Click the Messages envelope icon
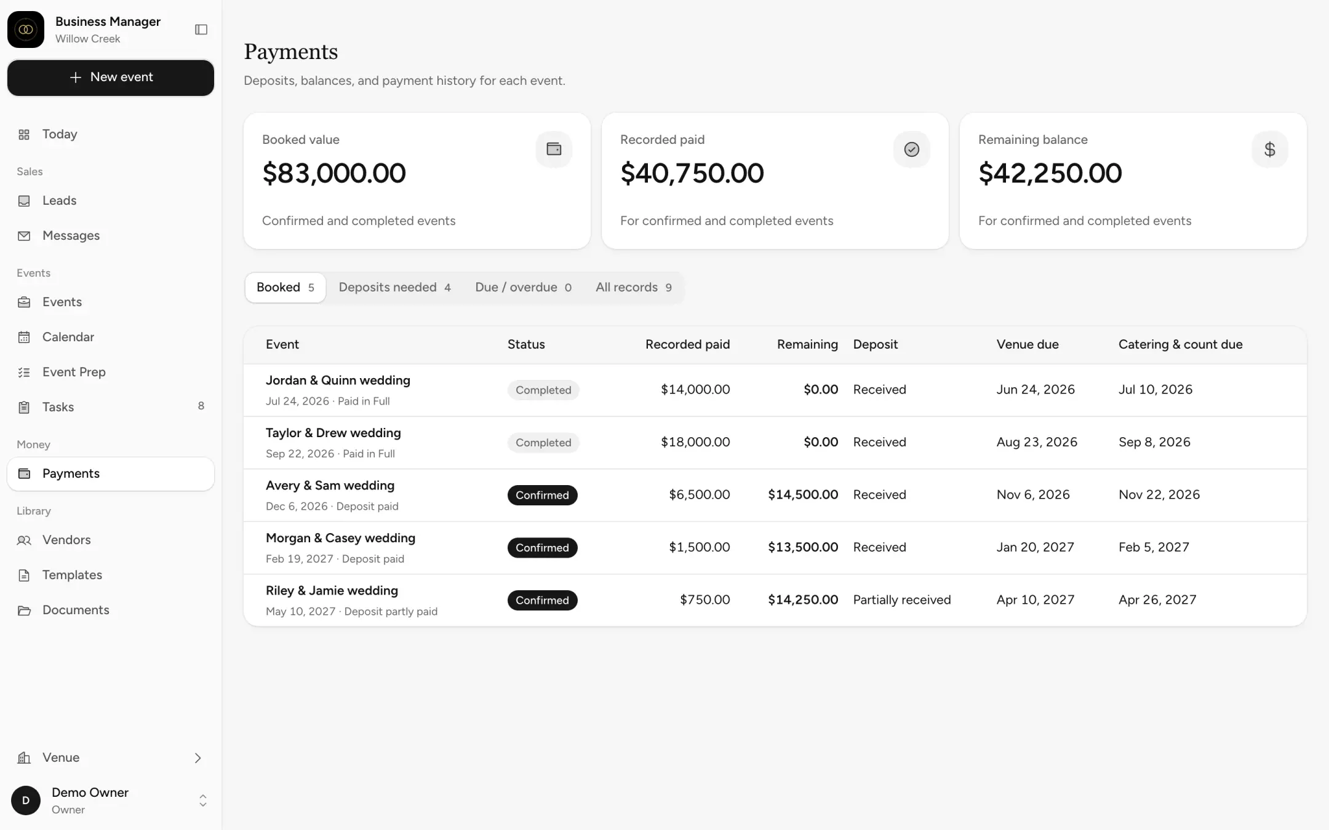This screenshot has height=830, width=1329. point(24,236)
